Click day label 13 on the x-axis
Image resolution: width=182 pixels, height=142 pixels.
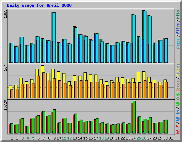(x=75, y=138)
